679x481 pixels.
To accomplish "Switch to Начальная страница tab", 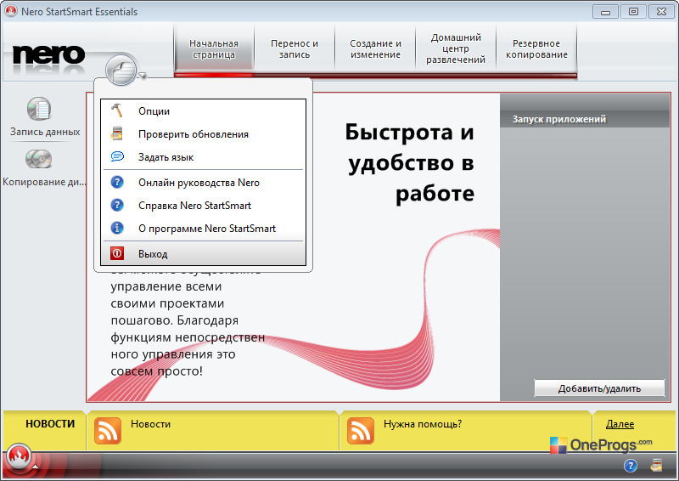I will [x=214, y=49].
